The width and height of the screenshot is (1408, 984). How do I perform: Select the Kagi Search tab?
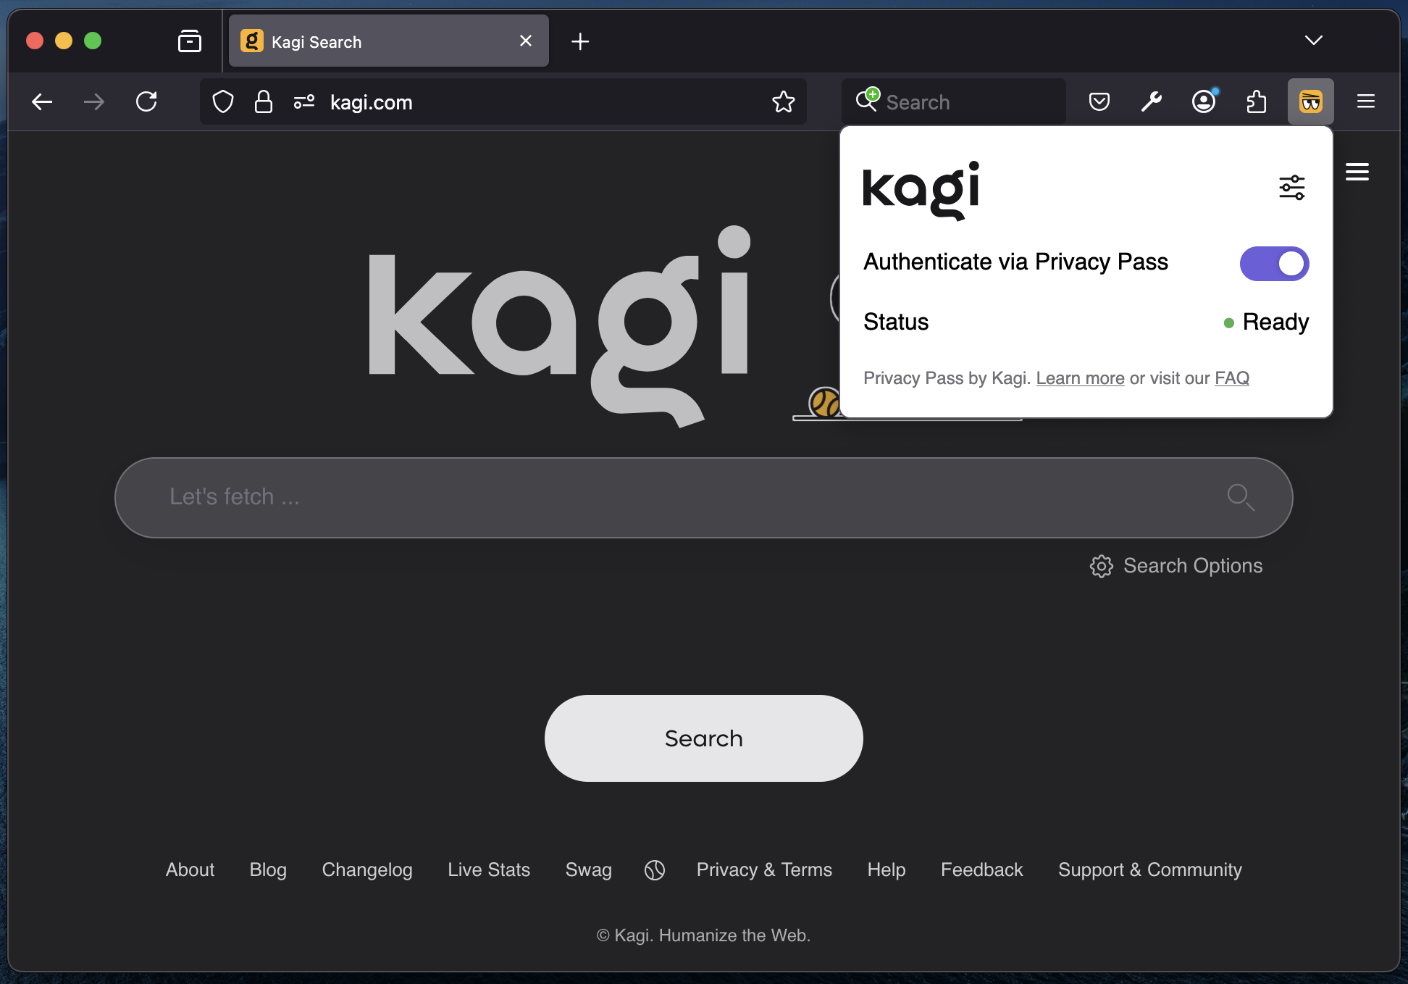pyautogui.click(x=389, y=41)
